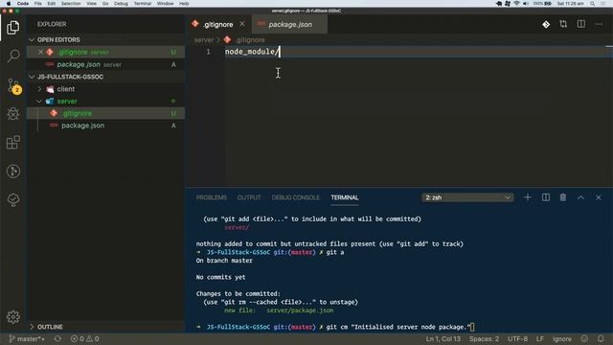Change language mode Ignore in status bar
The height and width of the screenshot is (345, 613).
point(562,338)
